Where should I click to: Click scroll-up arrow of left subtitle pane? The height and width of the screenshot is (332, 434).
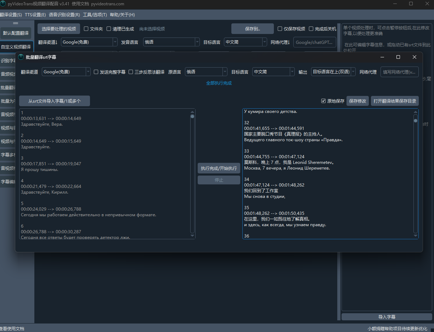[192, 111]
